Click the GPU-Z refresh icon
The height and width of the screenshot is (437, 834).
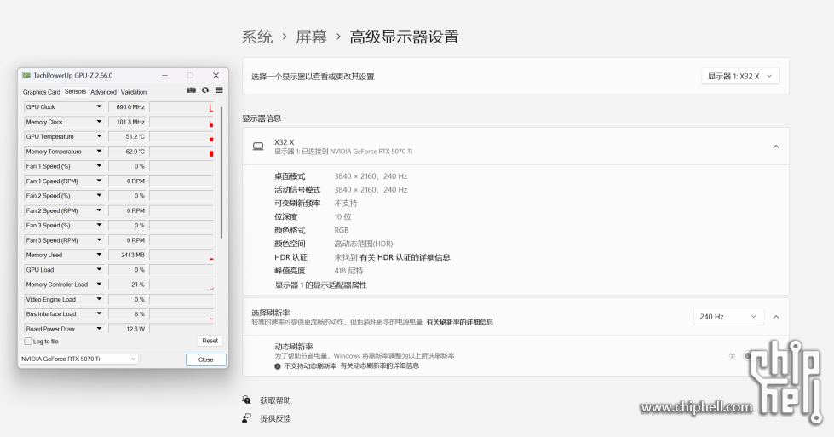point(204,90)
